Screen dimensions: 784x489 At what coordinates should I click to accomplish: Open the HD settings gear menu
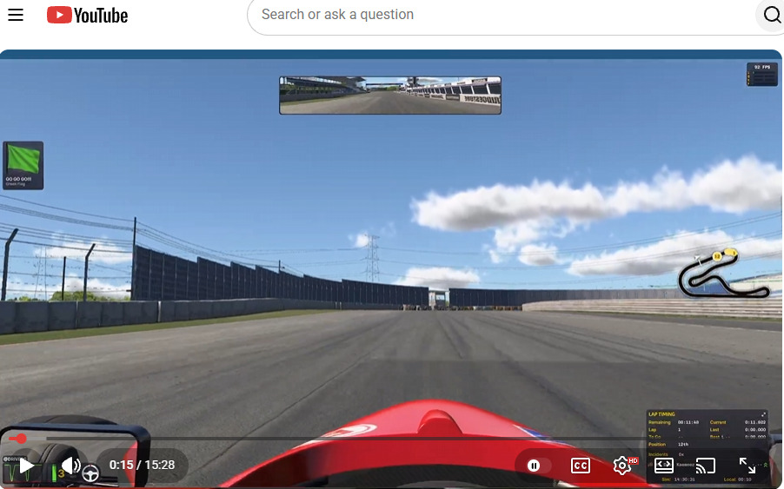tap(623, 466)
